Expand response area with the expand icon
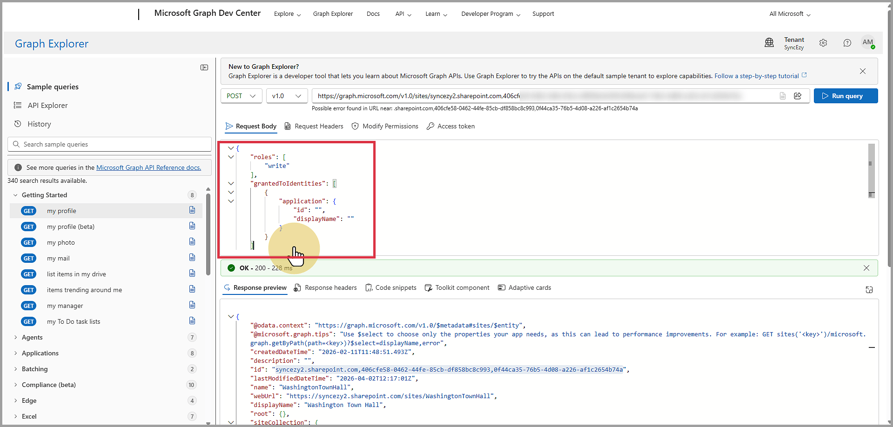Image resolution: width=893 pixels, height=427 pixels. tap(869, 290)
